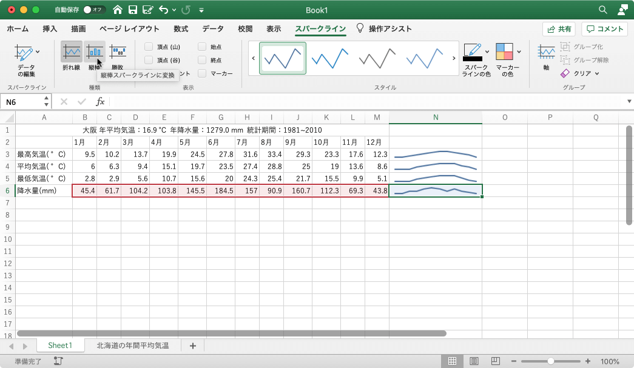
Task: Open the Sparkline Color pen icon
Action: [472, 52]
